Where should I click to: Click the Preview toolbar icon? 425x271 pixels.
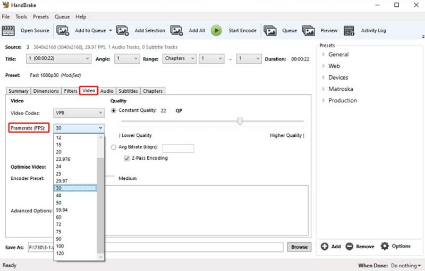coord(309,31)
